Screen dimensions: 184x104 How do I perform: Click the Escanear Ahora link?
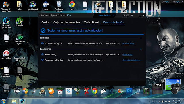point(128,44)
